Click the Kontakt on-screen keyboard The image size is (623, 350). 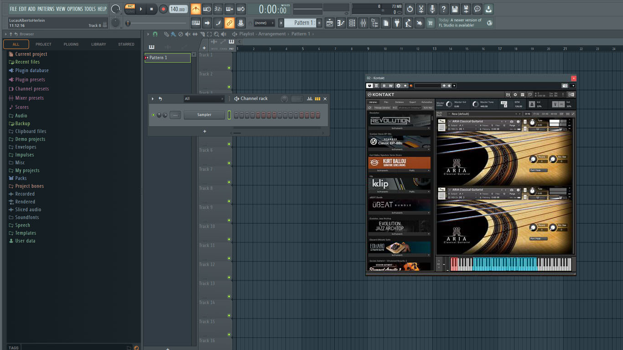(510, 264)
